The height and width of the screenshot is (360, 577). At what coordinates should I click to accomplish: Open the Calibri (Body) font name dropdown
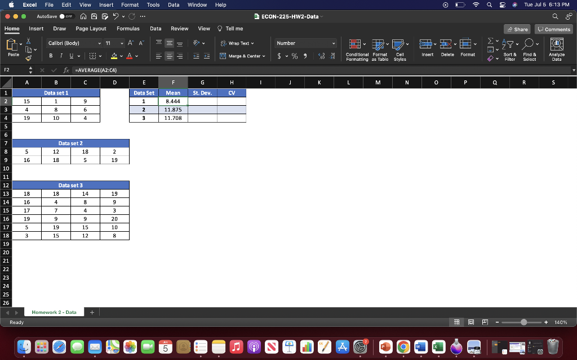(100, 43)
